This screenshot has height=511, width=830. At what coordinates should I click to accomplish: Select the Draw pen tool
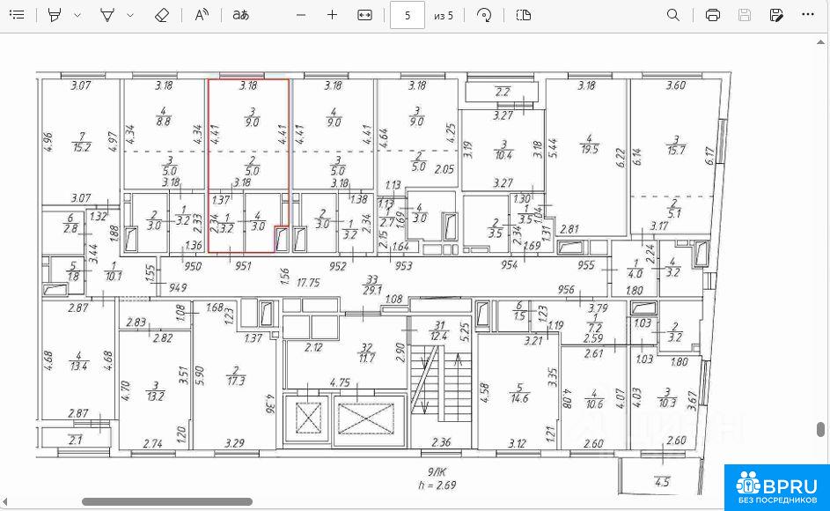tap(107, 15)
